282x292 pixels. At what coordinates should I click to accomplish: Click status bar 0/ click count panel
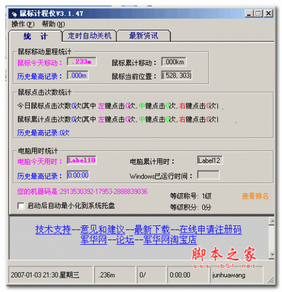tap(151, 275)
